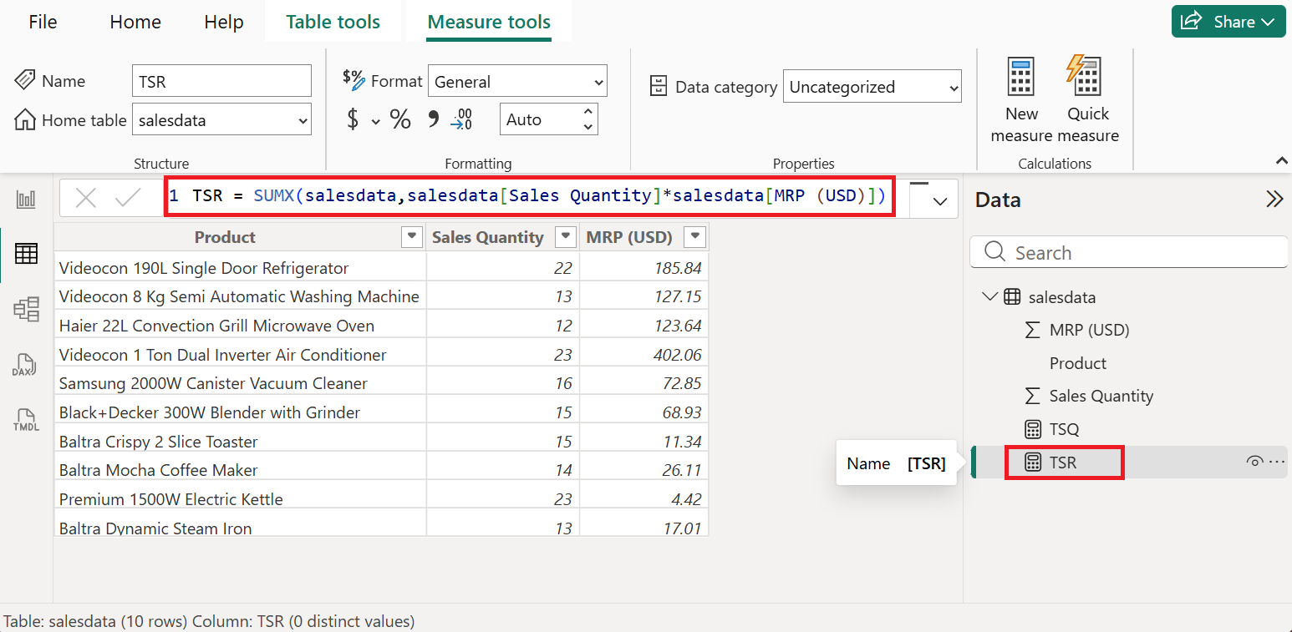Click the Share button
1292x632 pixels.
[x=1228, y=22]
